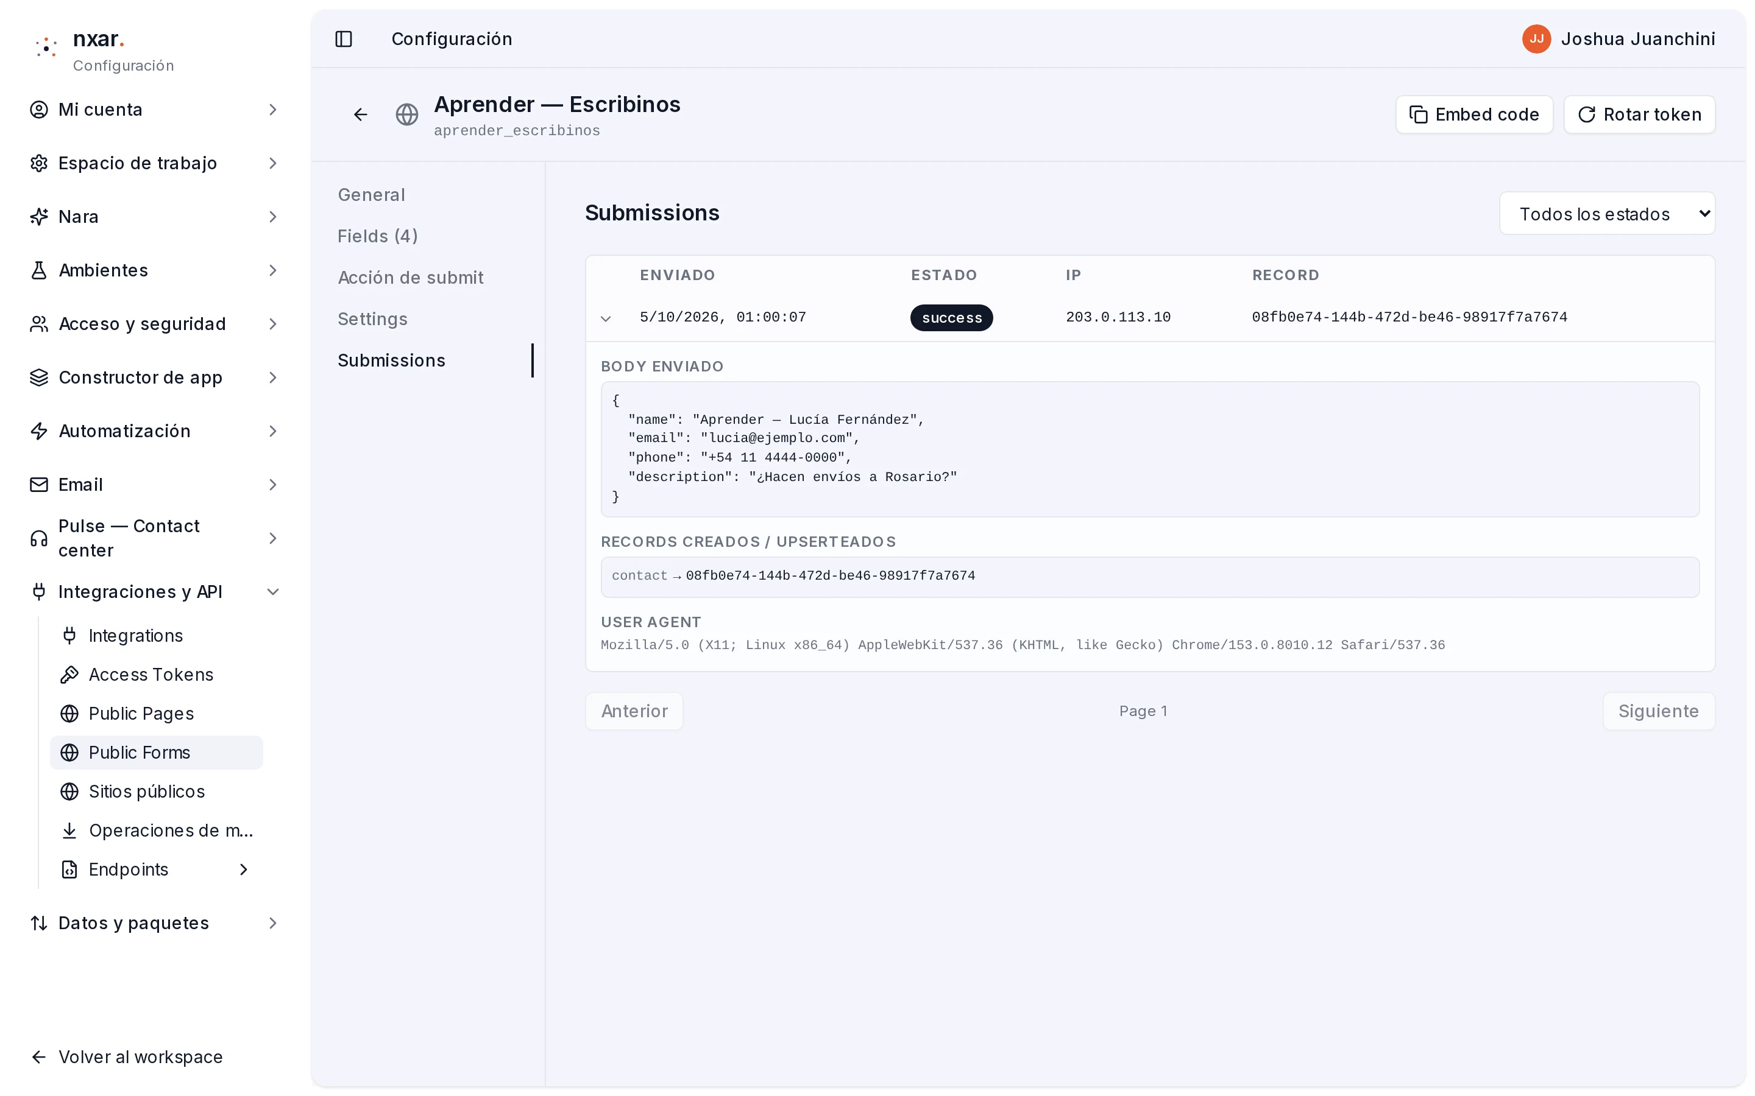1755x1096 pixels.
Task: Click the back arrow beside Aprender — Escribinos
Action: click(360, 114)
